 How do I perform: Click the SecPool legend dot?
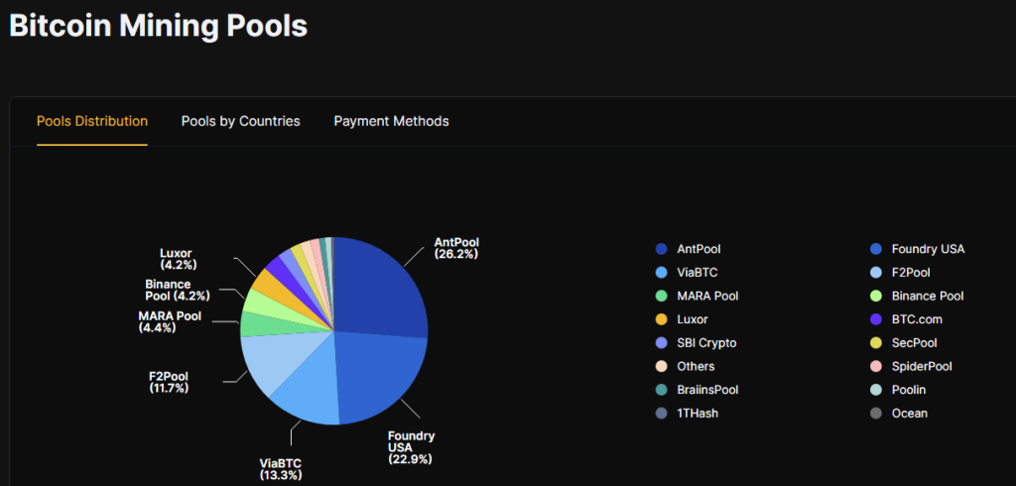click(876, 343)
